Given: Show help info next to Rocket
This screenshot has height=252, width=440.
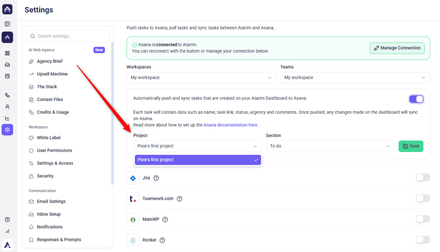Looking at the screenshot, I should [x=162, y=240].
